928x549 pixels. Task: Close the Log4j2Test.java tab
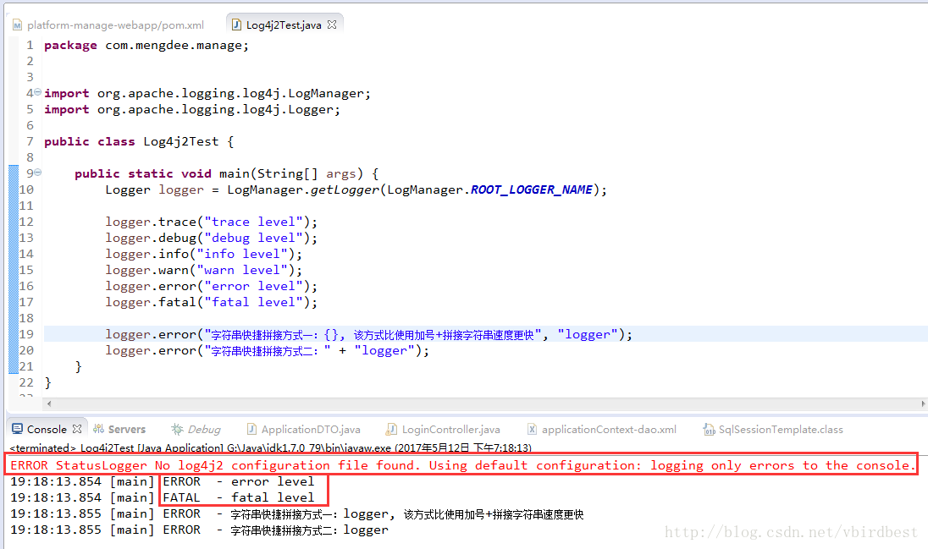tap(332, 25)
